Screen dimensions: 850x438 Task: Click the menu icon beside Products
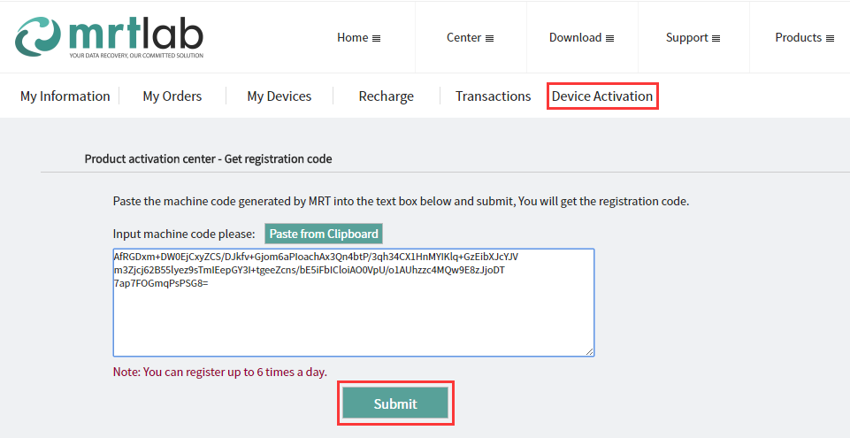click(830, 38)
